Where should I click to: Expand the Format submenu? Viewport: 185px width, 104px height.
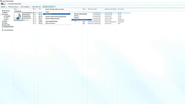click(x=57, y=12)
